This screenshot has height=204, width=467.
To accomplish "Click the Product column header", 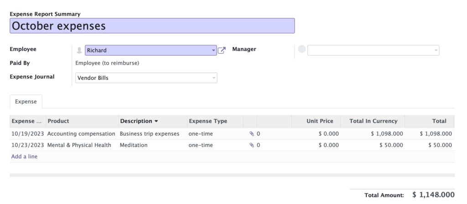I will pos(82,121).
